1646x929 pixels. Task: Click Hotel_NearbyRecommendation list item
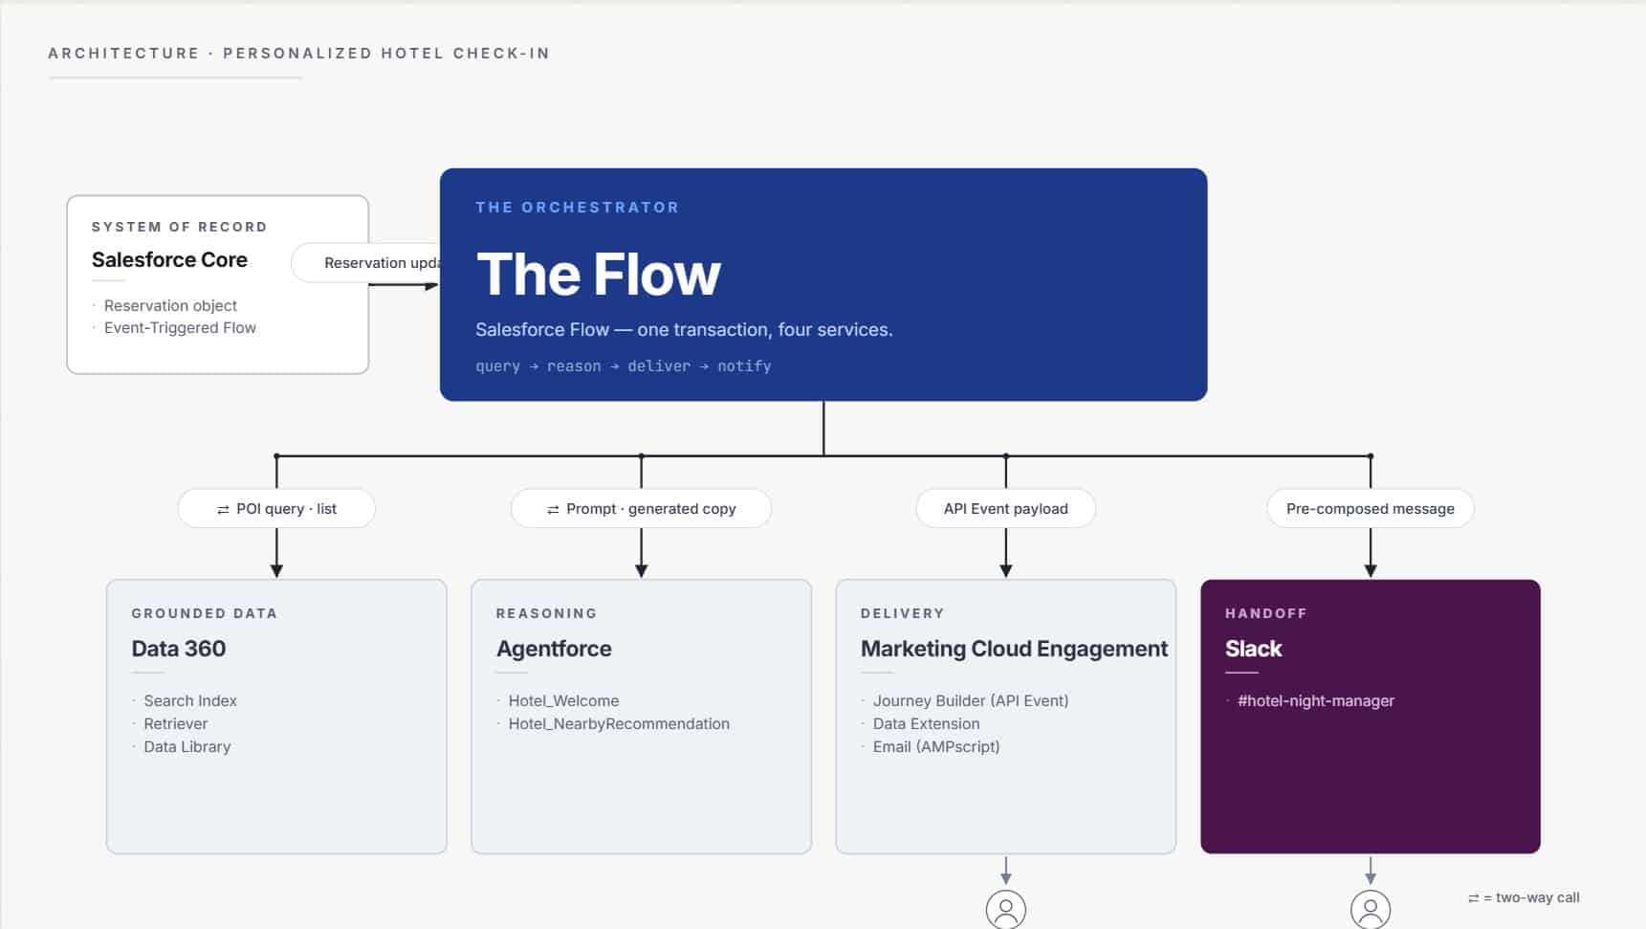(619, 724)
